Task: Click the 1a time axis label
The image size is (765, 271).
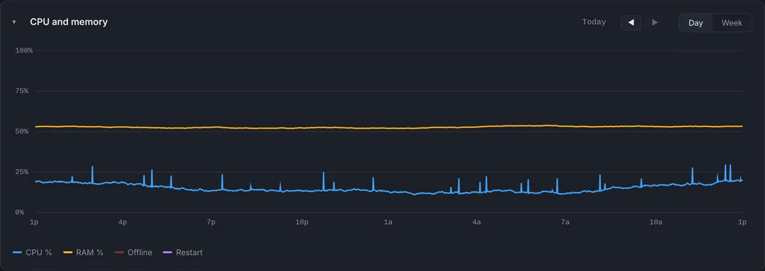Action: click(388, 222)
